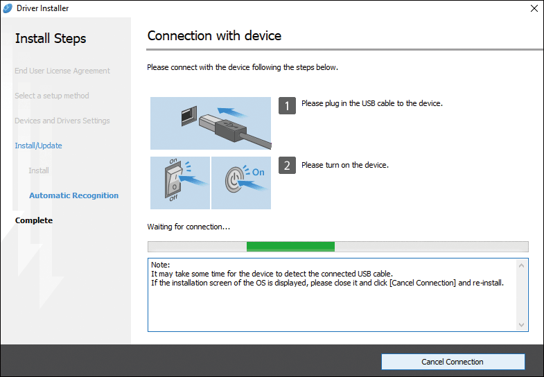This screenshot has width=544, height=377.
Task: Click the step number 1 badge
Action: click(x=288, y=105)
